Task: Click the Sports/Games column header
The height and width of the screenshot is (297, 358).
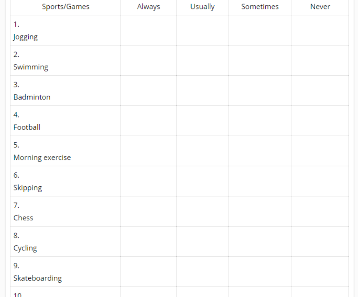Action: coord(66,7)
